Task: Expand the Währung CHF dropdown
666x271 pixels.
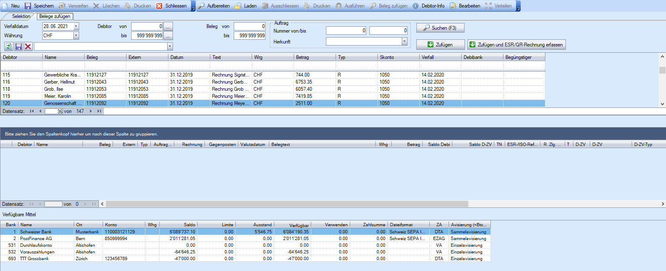Action: [76, 36]
